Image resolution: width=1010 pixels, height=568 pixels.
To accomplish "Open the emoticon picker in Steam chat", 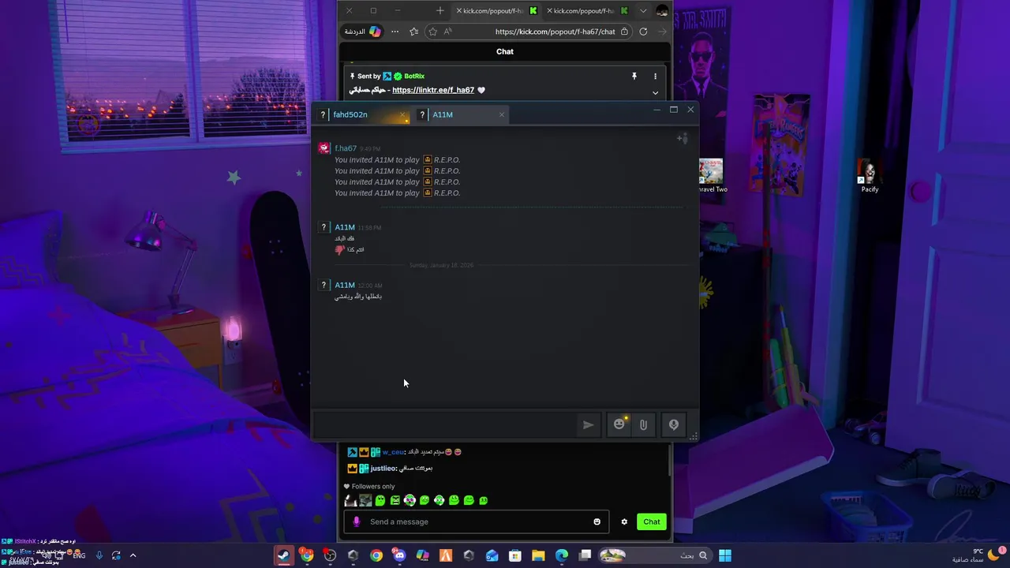I will coord(619,424).
